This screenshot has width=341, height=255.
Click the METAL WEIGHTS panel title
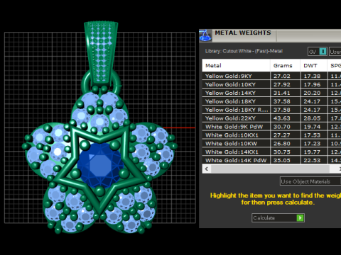tap(243, 33)
